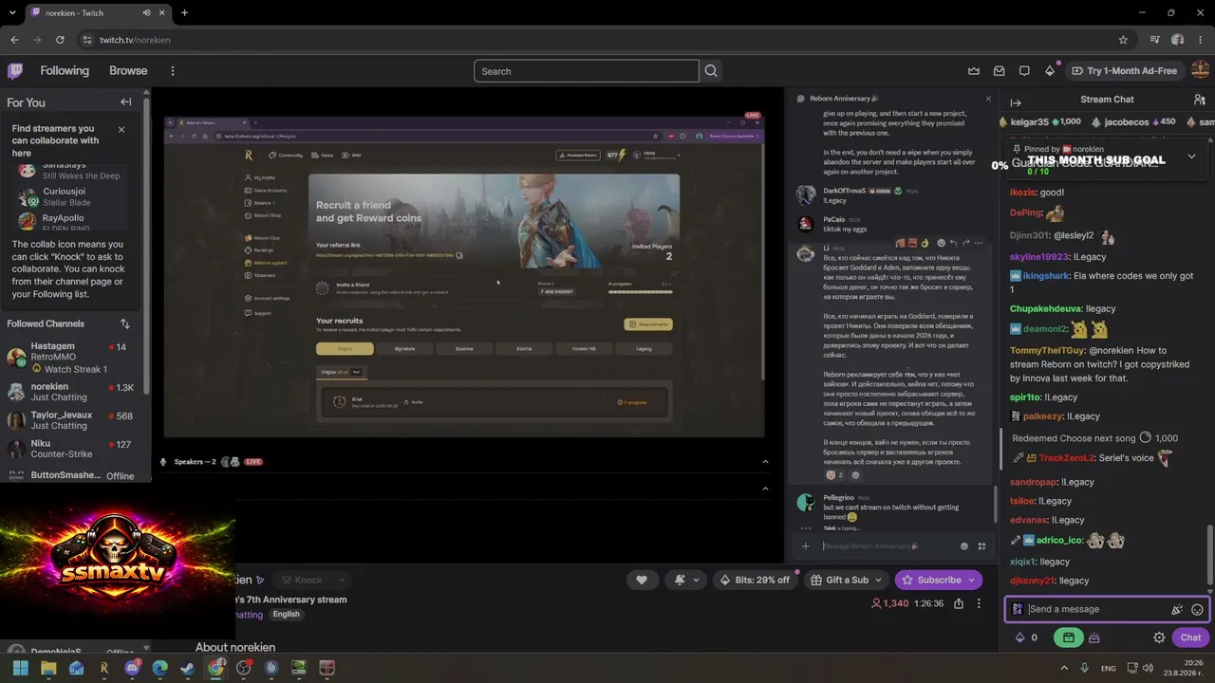This screenshot has height=683, width=1215.
Task: Click the viewer count 1,340
Action: [889, 603]
